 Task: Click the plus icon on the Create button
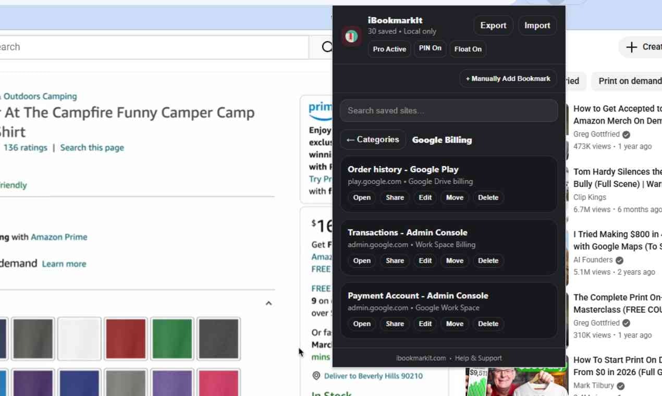point(632,47)
